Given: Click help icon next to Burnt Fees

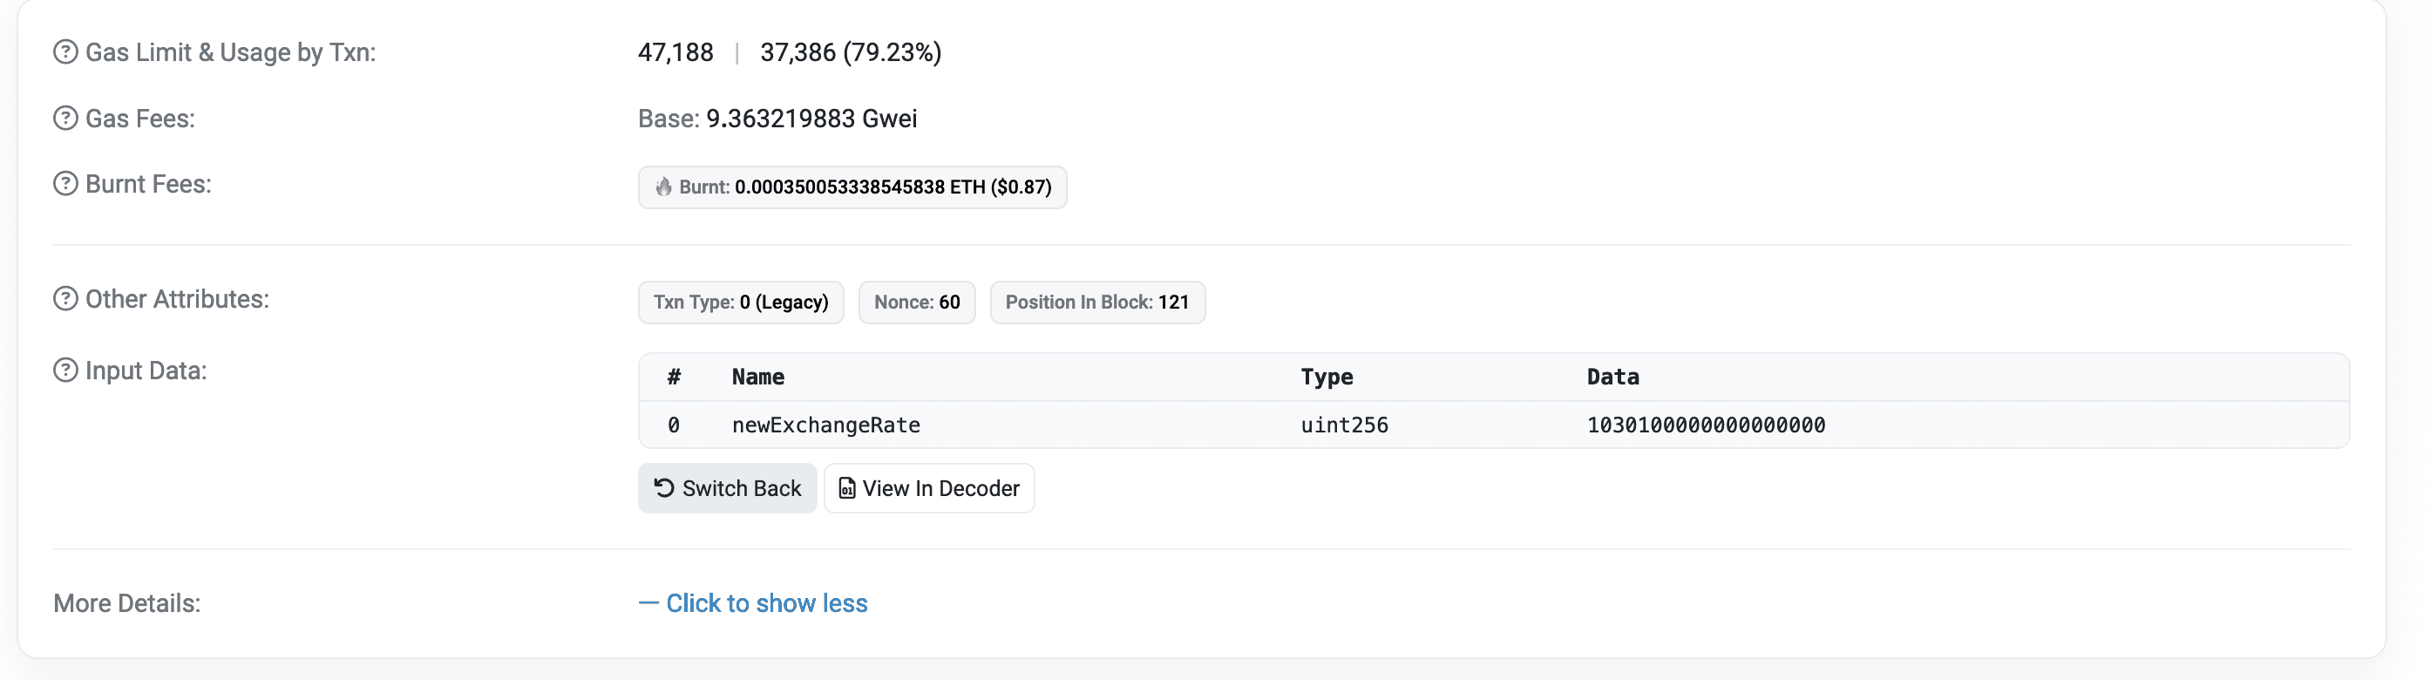Looking at the screenshot, I should (65, 184).
